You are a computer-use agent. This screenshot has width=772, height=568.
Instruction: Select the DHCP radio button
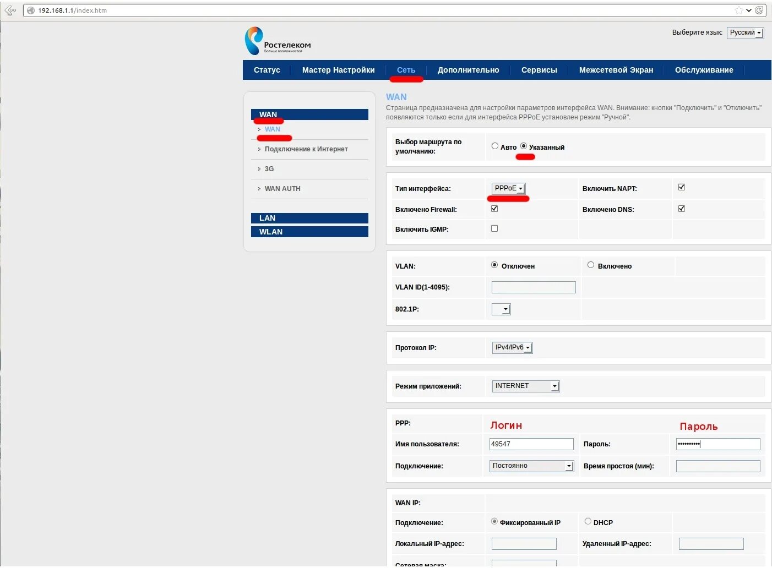coord(588,521)
